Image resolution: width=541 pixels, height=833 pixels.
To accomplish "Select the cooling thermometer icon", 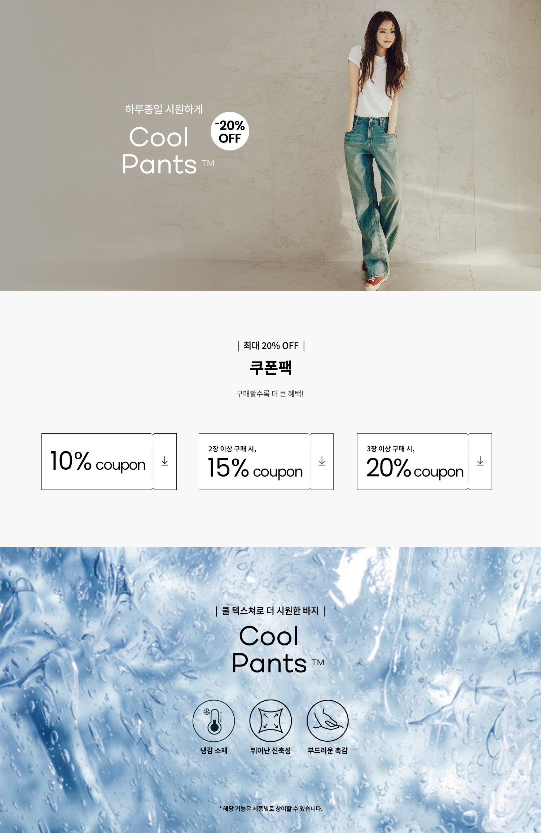I will pyautogui.click(x=214, y=721).
